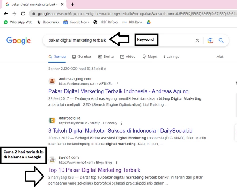Screen dimensions: 237x187
Task: Click the dailysocial.id Startup DScovery breadcrumb
Action: pos(88,123)
